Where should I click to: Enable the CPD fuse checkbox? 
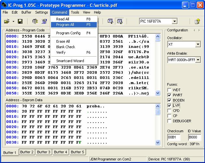pos(169,111)
